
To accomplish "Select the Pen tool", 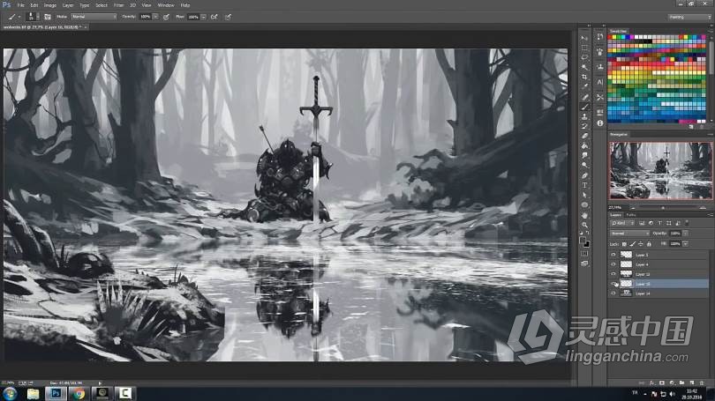I will pos(584,175).
